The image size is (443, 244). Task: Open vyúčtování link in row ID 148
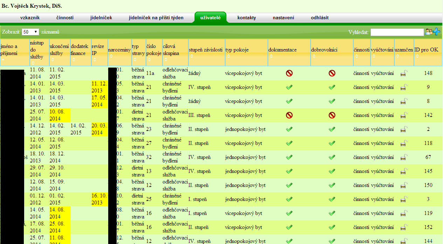[382, 73]
